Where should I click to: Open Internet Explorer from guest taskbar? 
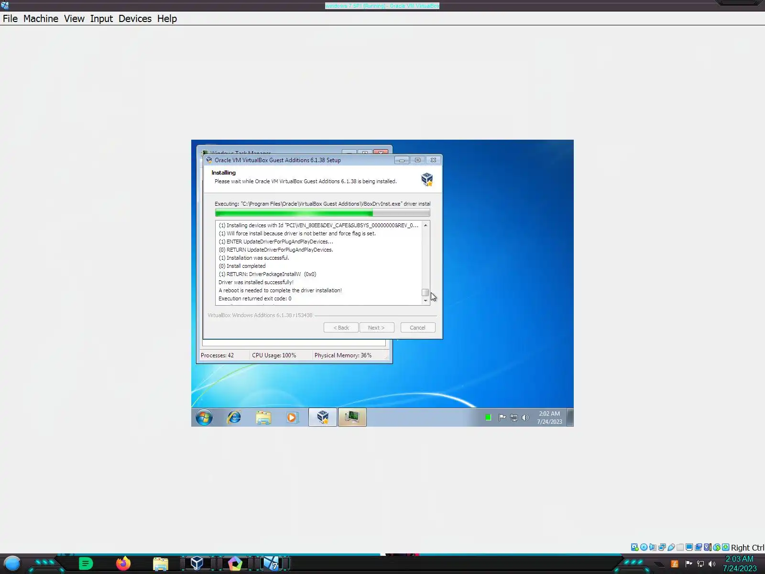coord(234,418)
